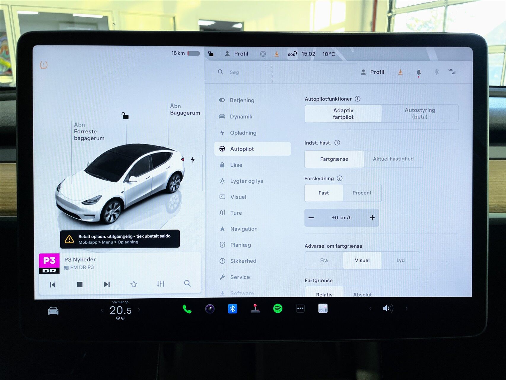Open the software download icon in status bar
Screen dimensions: 506x380
click(400, 72)
